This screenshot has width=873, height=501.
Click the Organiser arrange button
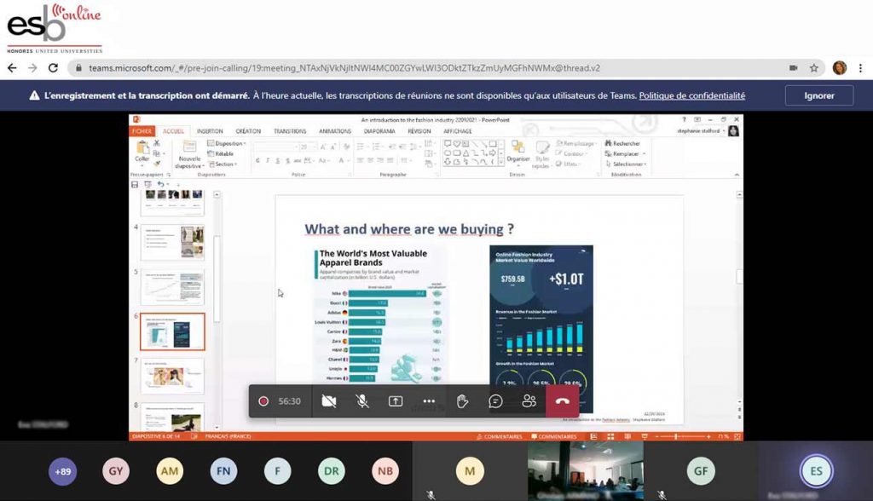(518, 152)
